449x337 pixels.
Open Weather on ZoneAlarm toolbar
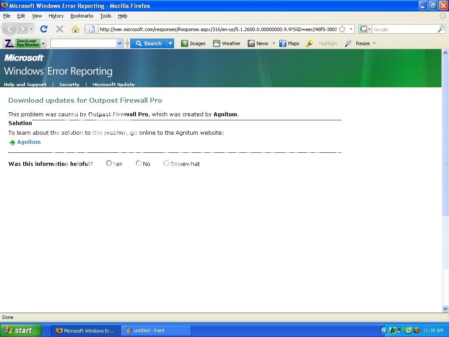point(227,43)
